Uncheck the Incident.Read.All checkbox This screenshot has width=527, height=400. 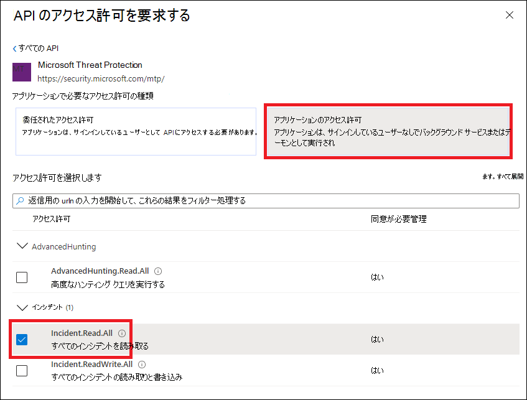pos(22,340)
